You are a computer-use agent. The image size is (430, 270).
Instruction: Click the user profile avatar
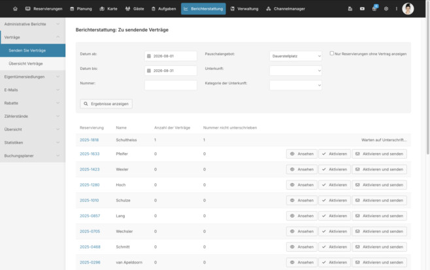point(408,8)
